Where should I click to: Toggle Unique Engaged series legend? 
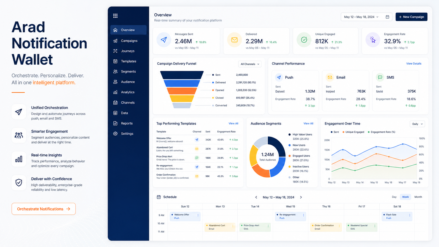pos(353,132)
